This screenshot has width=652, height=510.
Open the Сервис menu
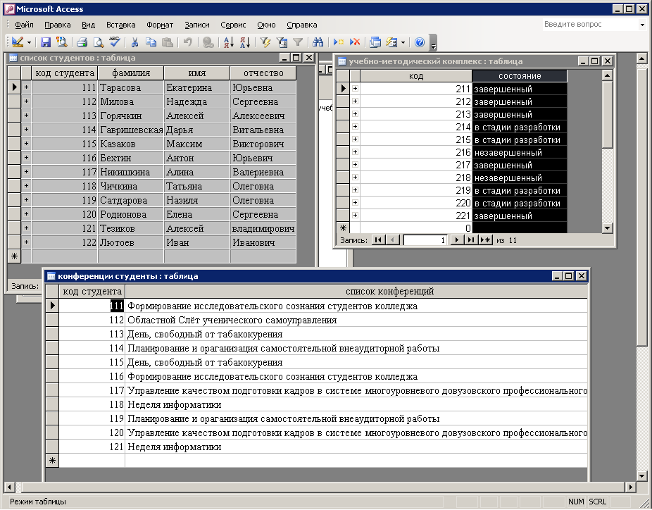coord(233,25)
